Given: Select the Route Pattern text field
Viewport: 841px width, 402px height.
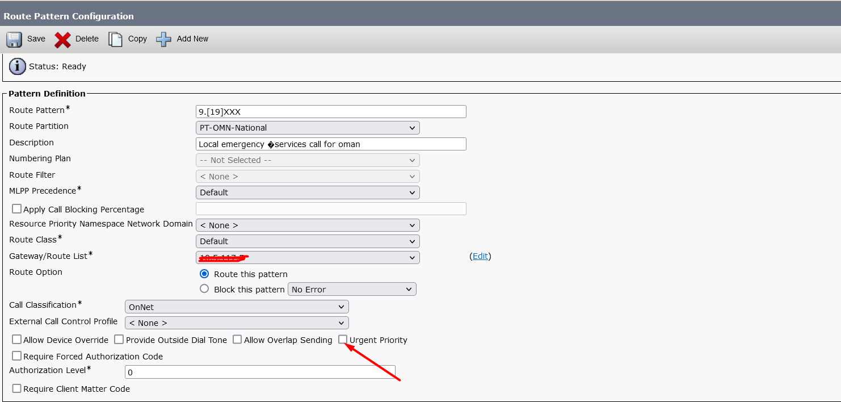Looking at the screenshot, I should coord(331,111).
